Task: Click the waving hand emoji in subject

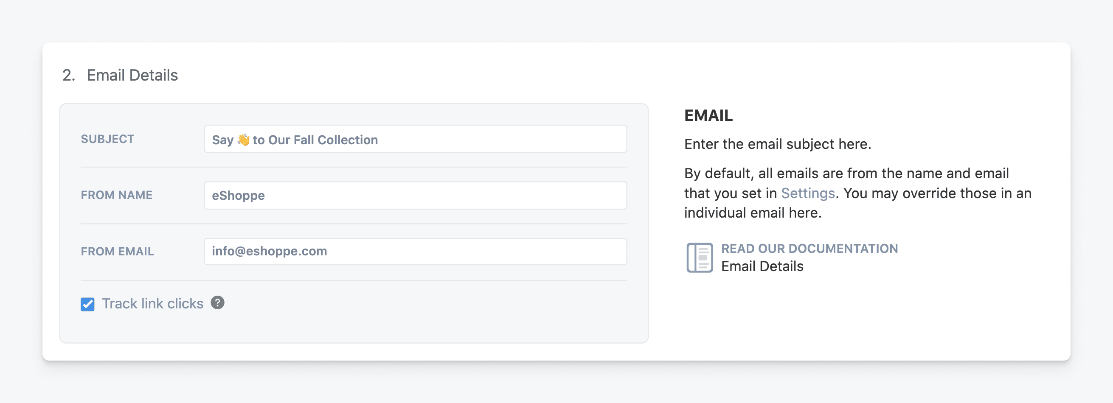Action: [x=243, y=140]
